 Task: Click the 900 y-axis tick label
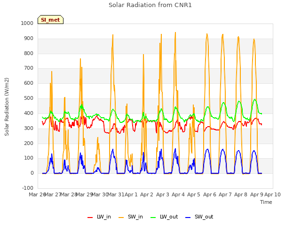29,39
